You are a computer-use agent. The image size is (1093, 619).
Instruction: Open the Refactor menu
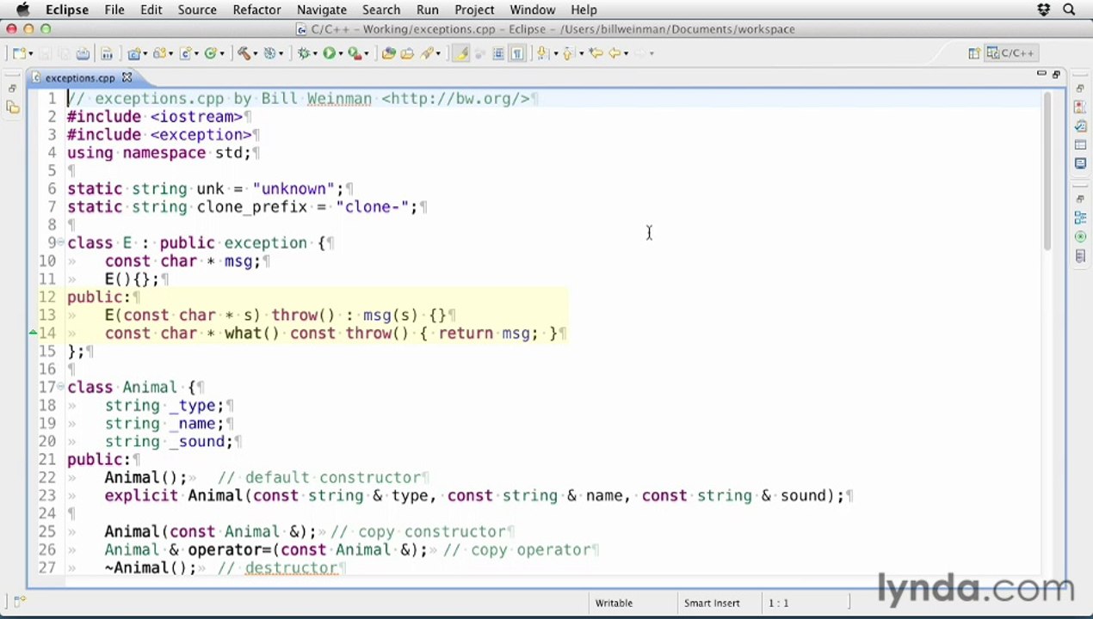[256, 9]
